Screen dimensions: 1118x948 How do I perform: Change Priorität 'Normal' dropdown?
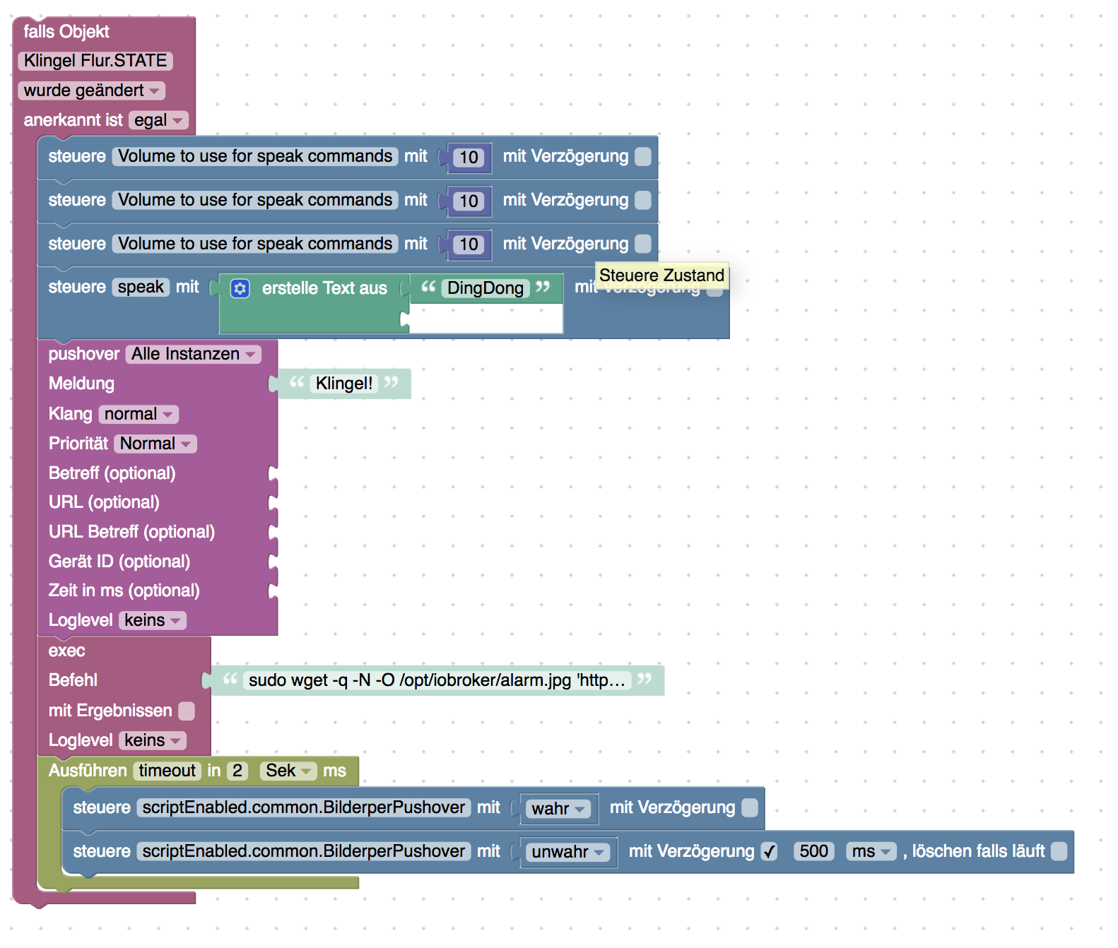(155, 444)
